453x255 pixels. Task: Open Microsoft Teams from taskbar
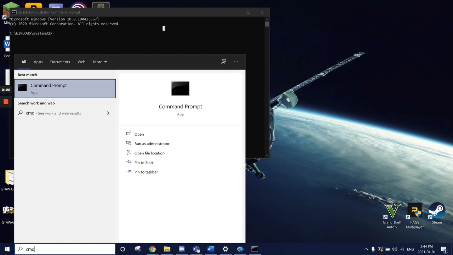click(x=196, y=249)
